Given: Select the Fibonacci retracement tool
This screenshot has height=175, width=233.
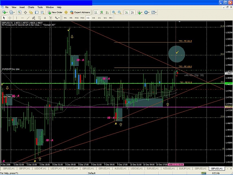Looking at the screenshot, I should [x=39, y=18].
